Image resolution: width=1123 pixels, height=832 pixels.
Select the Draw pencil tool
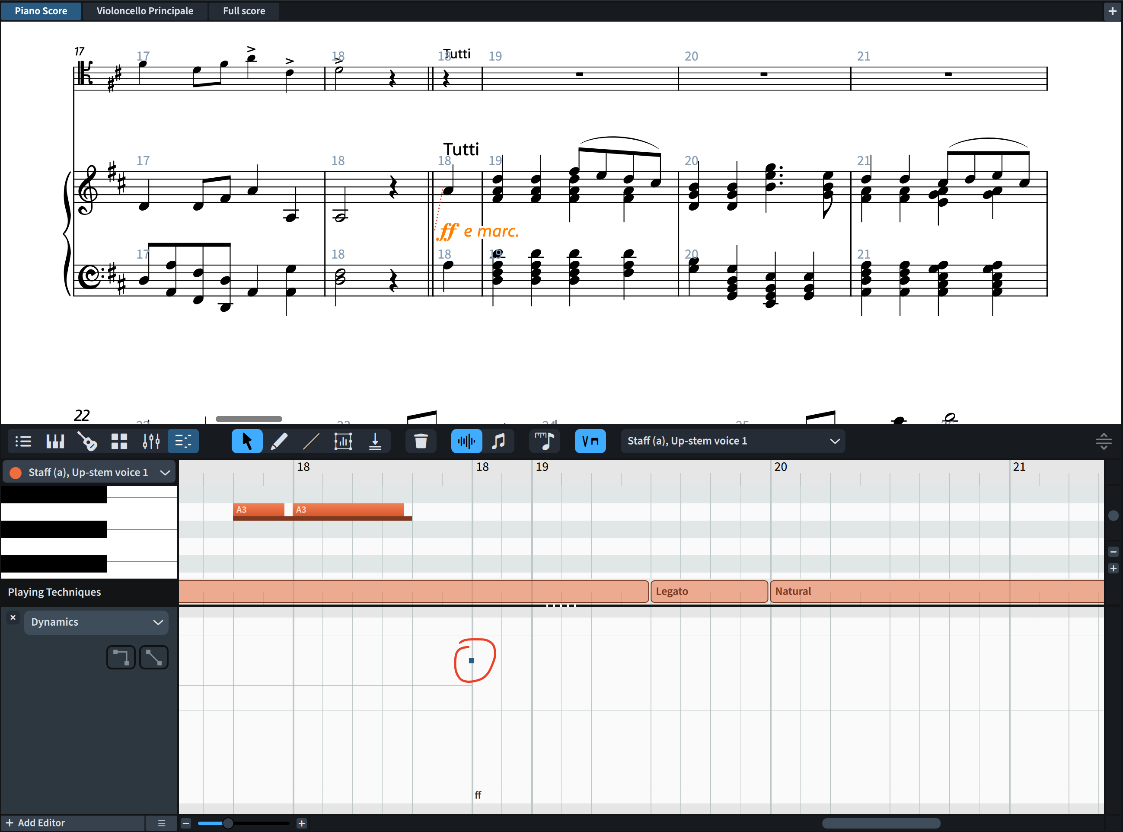279,441
